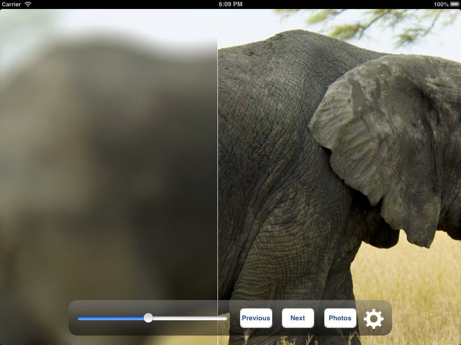461x345 pixels.
Task: Open settings with the gear icon
Action: pyautogui.click(x=373, y=318)
